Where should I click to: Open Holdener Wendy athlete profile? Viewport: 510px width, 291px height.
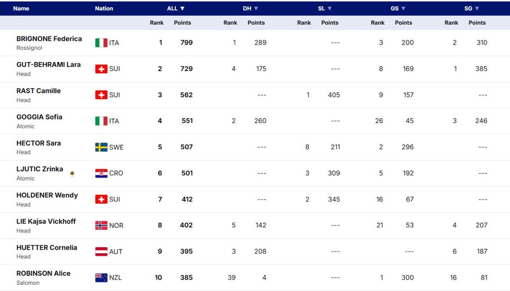47,195
